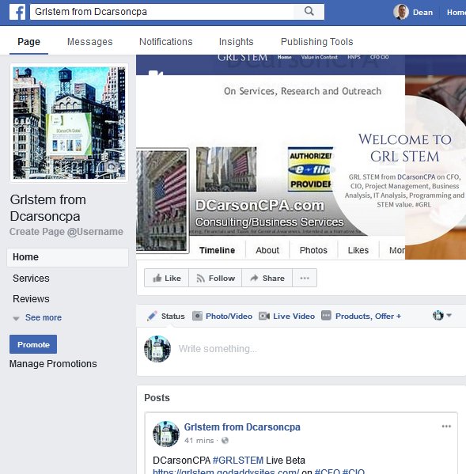Viewport: 466px width, 474px height.
Task: Select the Likes tab
Action: pos(358,250)
